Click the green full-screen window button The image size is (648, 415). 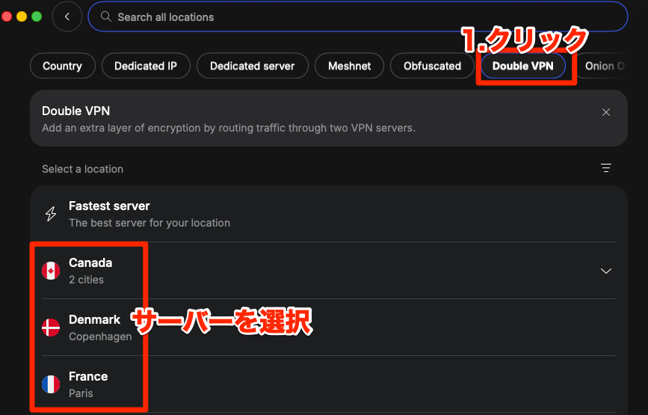(x=37, y=16)
